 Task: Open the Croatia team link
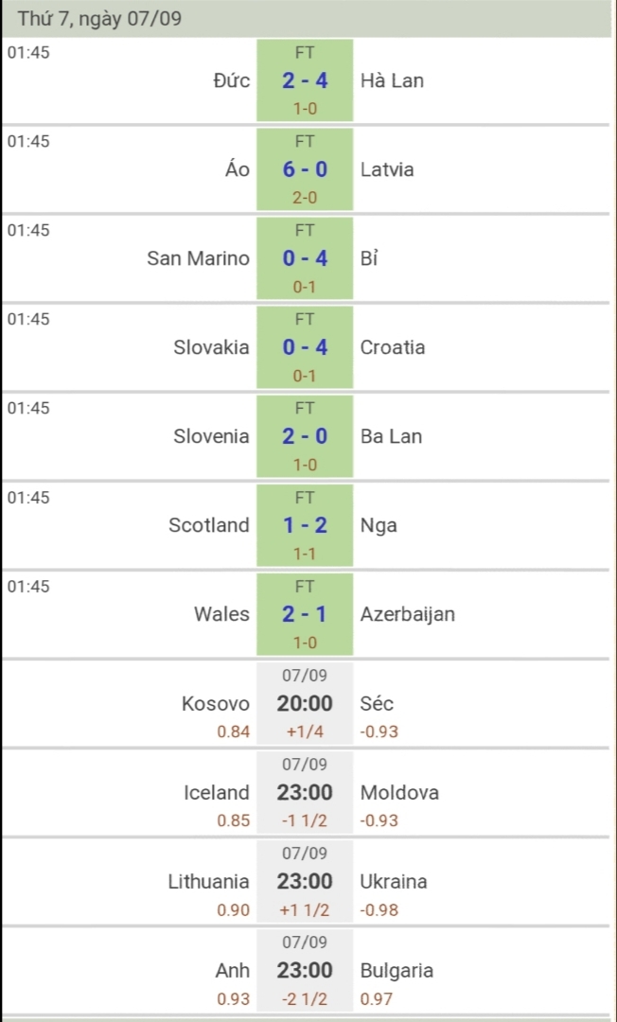(x=393, y=347)
